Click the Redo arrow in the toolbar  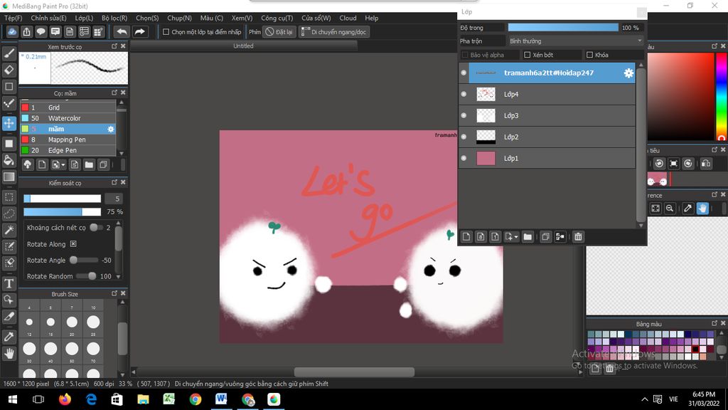point(139,31)
